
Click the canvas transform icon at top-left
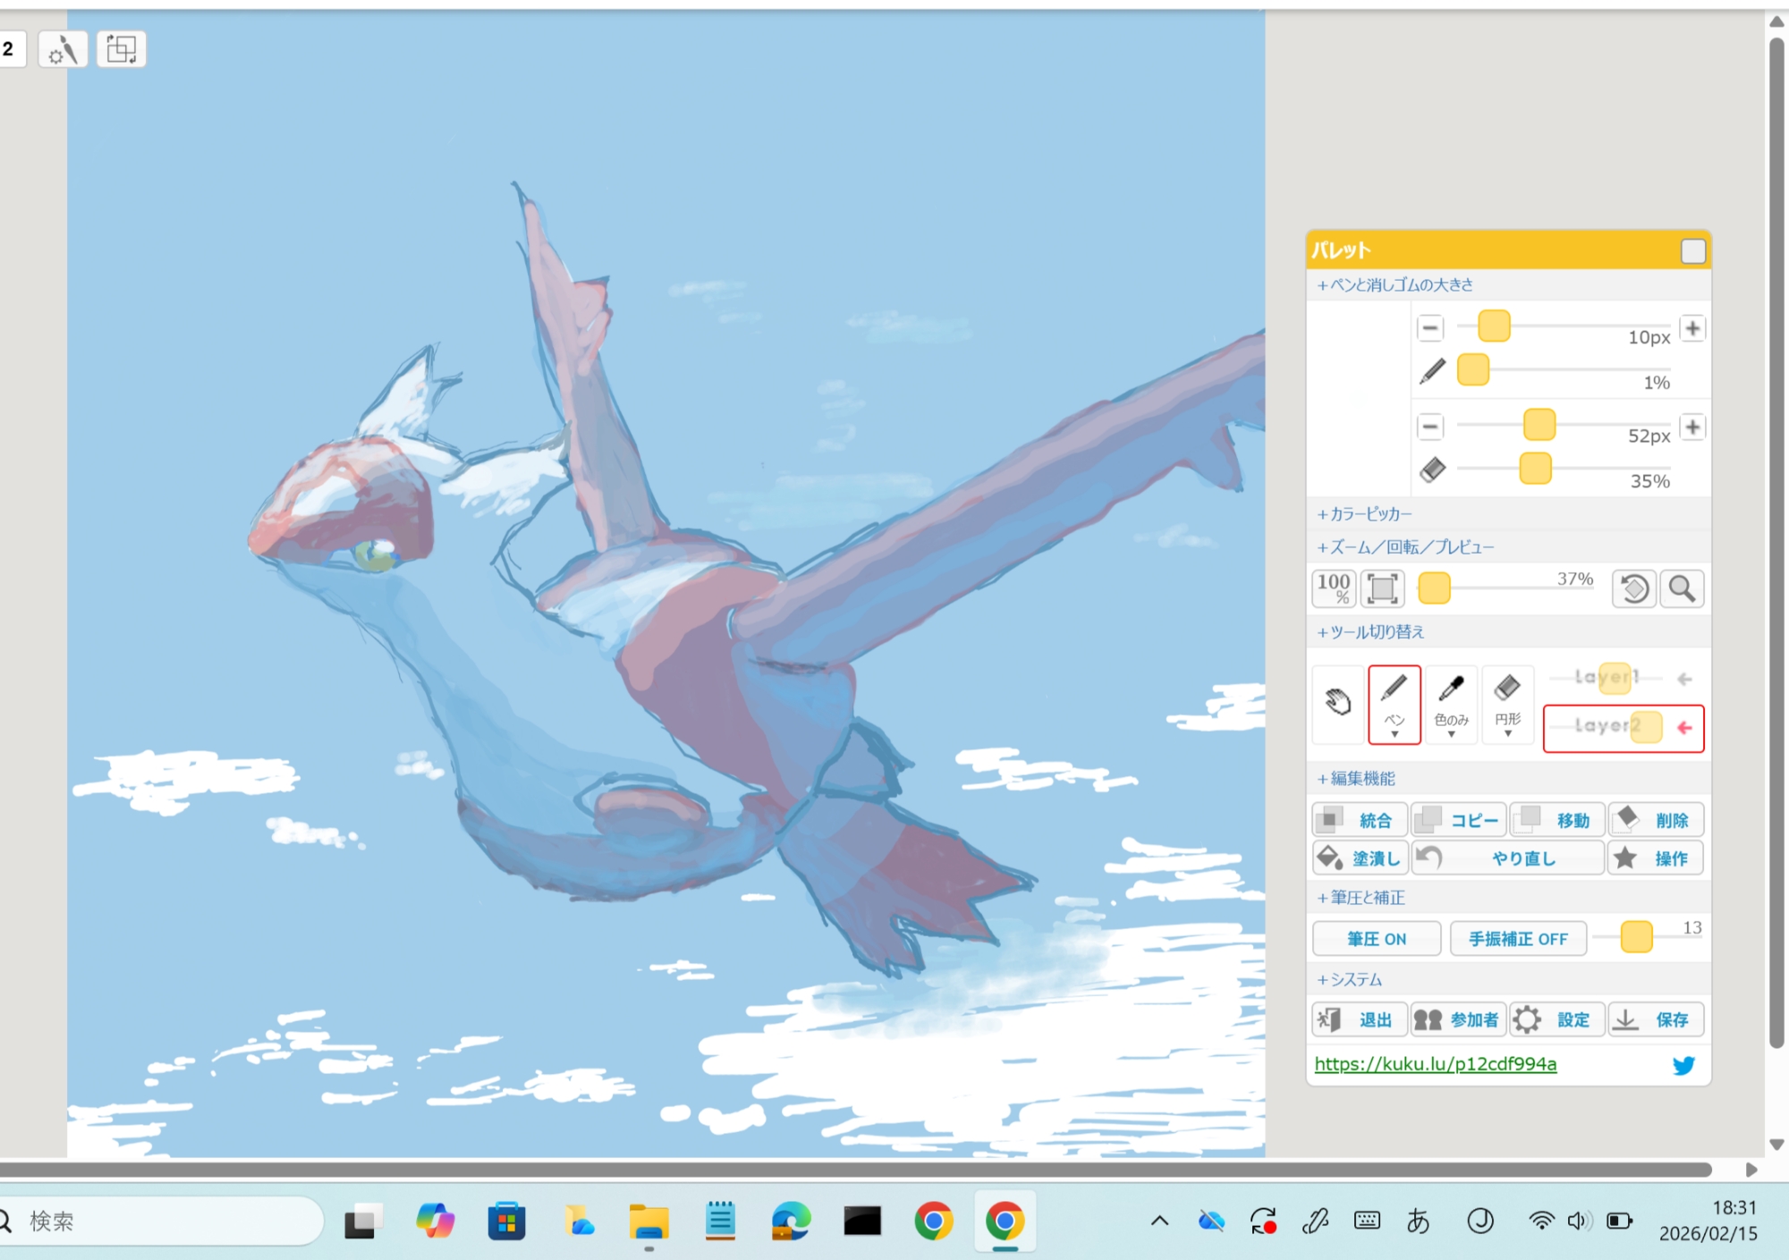(x=121, y=49)
